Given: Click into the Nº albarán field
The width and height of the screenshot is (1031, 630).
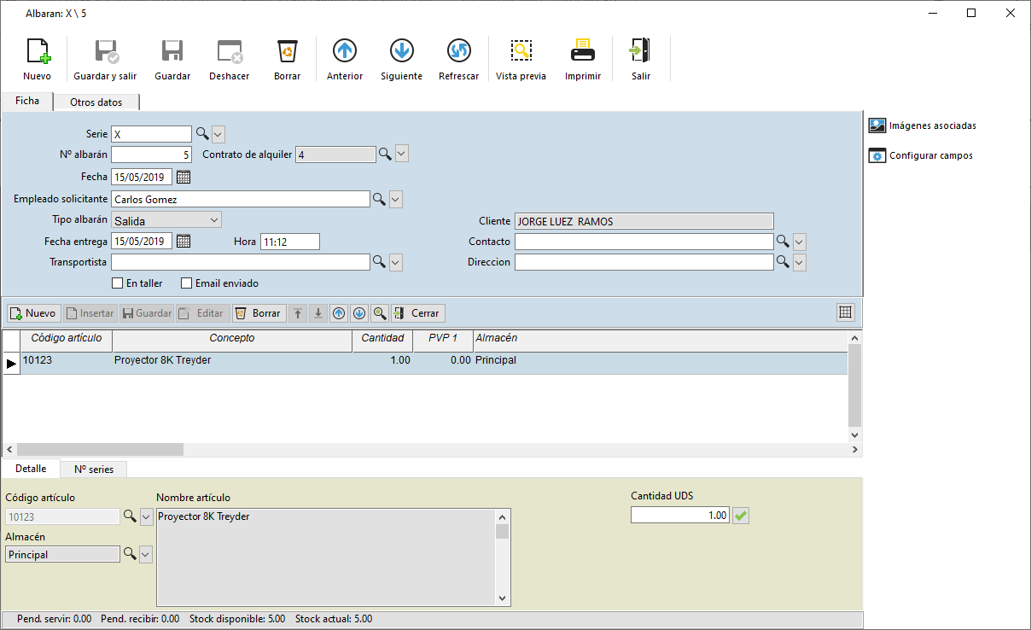Looking at the screenshot, I should click(x=152, y=155).
